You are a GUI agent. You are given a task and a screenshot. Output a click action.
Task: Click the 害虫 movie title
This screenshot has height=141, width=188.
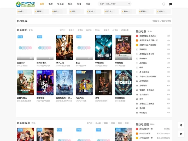[x=78, y=63]
